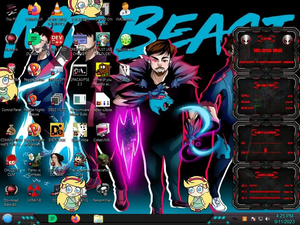Launch the Peggle Deluxe shortcut
The width and height of the screenshot is (300, 225).
(34, 72)
